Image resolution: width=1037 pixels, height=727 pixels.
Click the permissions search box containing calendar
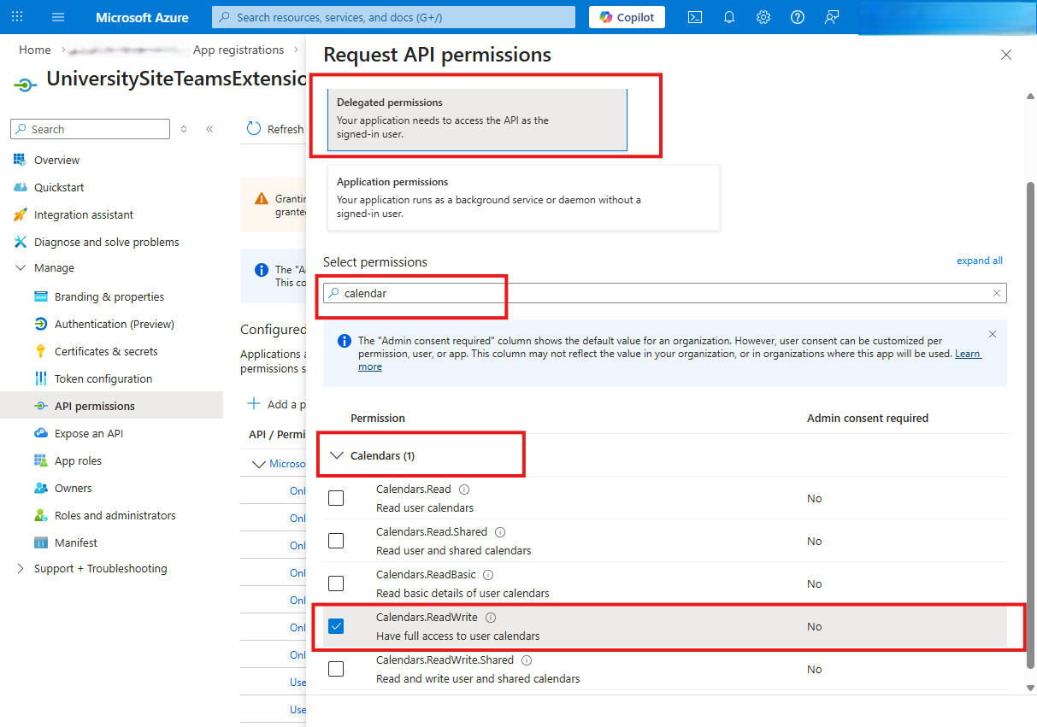(x=665, y=293)
